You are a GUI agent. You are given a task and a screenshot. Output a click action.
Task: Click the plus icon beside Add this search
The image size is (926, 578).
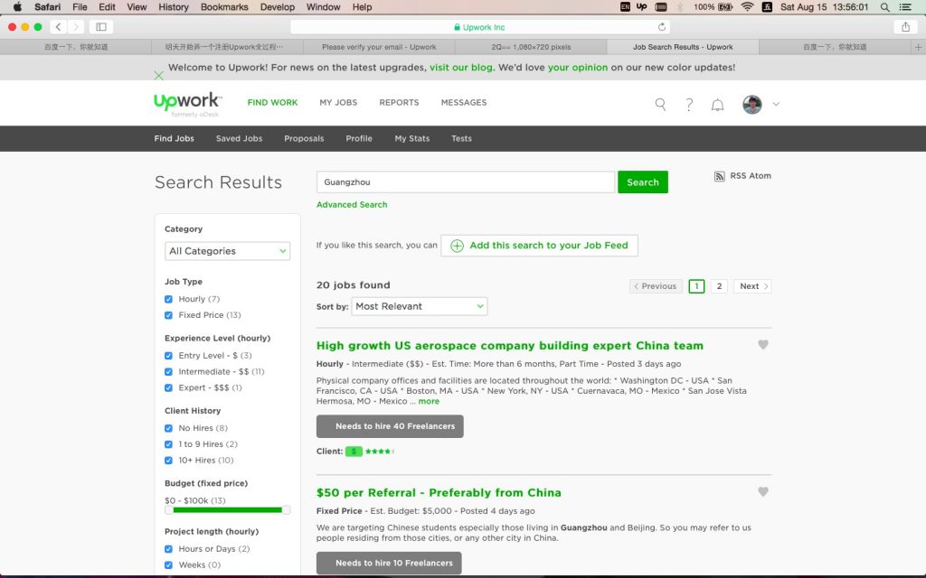click(x=457, y=246)
